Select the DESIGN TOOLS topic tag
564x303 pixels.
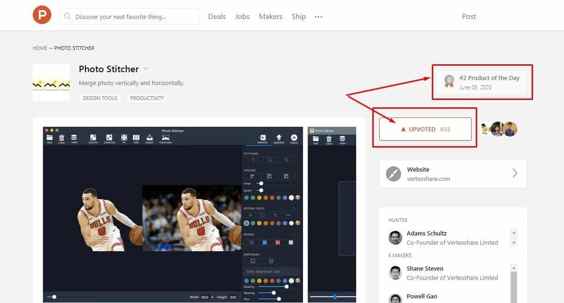[x=100, y=98]
